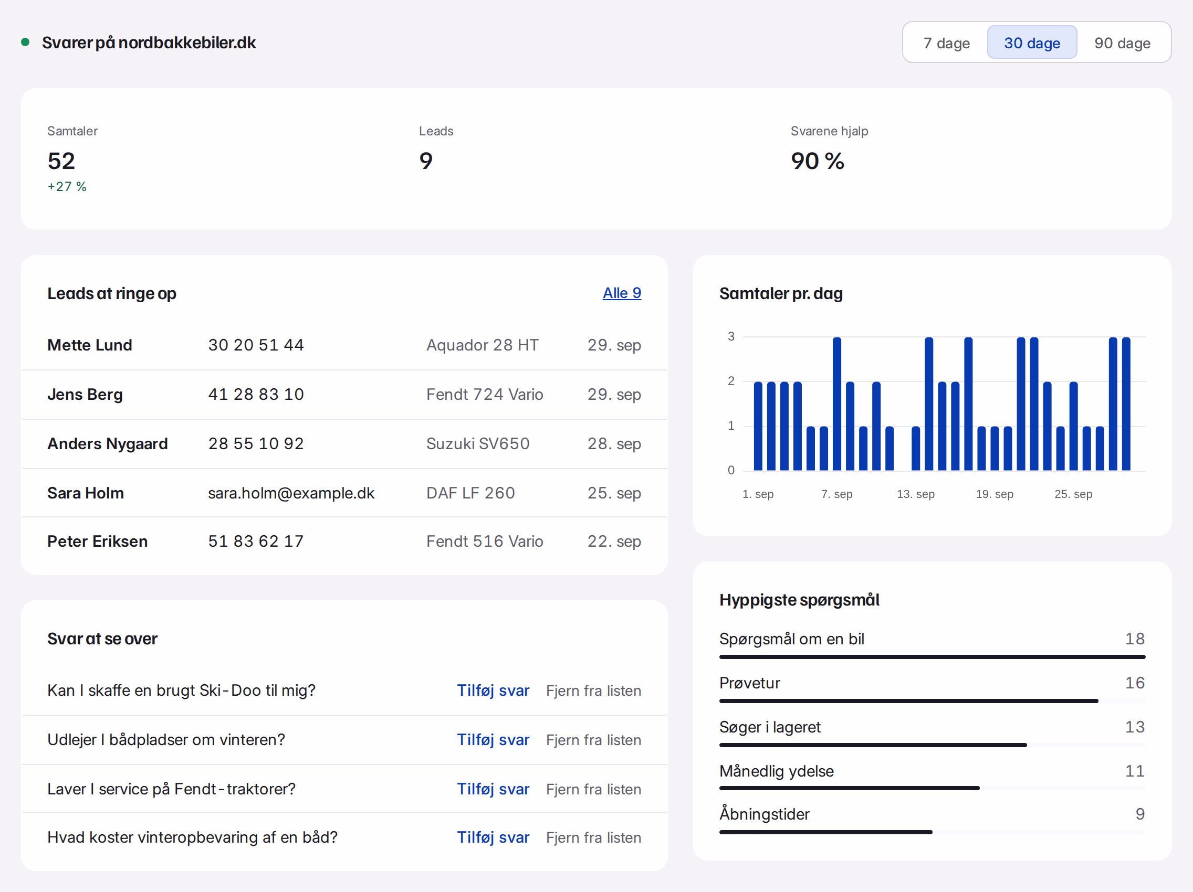Remove the vinteropbevaring question from the list
The width and height of the screenshot is (1193, 892).
click(x=593, y=837)
